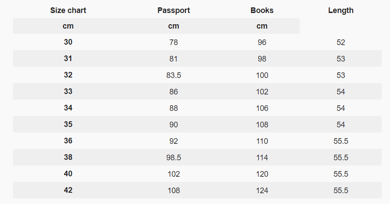The width and height of the screenshot is (390, 204).
Task: Select the Books value 124
Action: 262,191
